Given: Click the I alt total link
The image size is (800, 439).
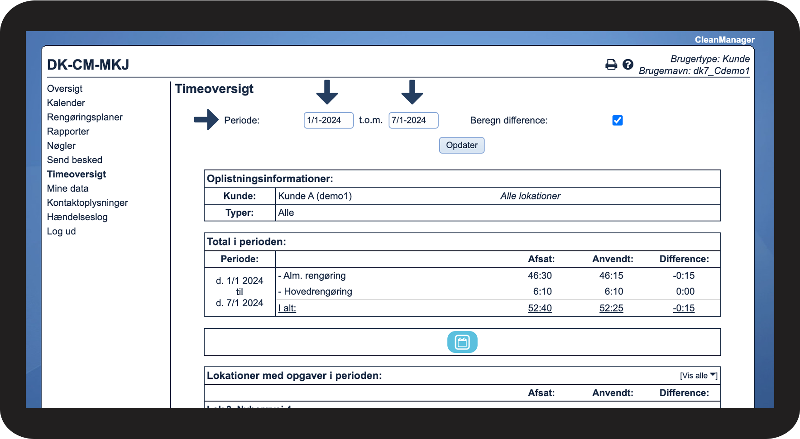Looking at the screenshot, I should click(287, 308).
